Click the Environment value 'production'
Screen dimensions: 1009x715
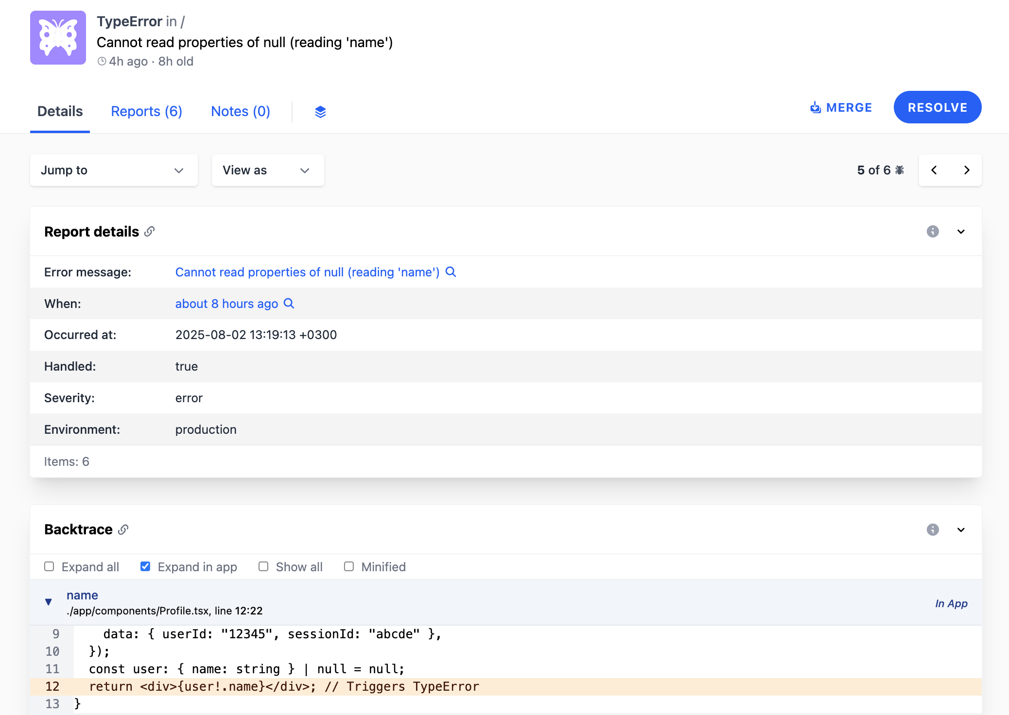[x=206, y=429]
